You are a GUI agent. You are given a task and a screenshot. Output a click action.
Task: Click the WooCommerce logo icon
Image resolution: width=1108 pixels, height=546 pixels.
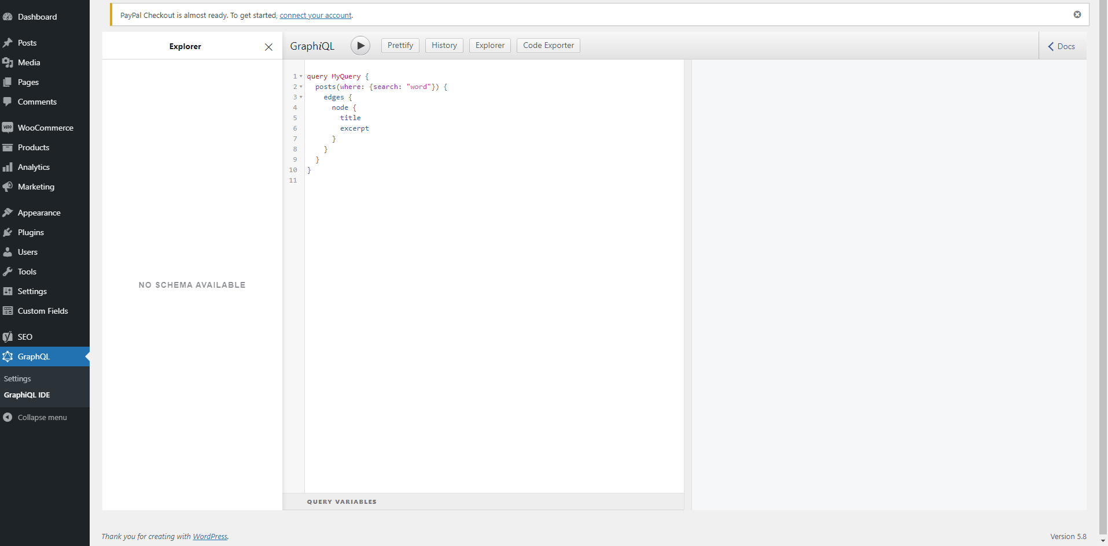pyautogui.click(x=8, y=128)
